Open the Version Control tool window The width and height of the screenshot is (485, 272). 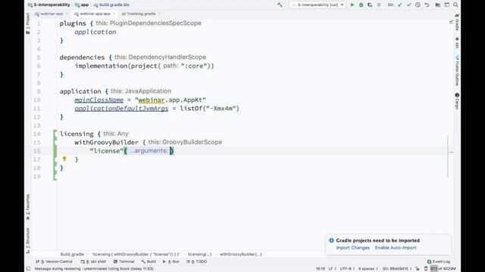(54, 261)
